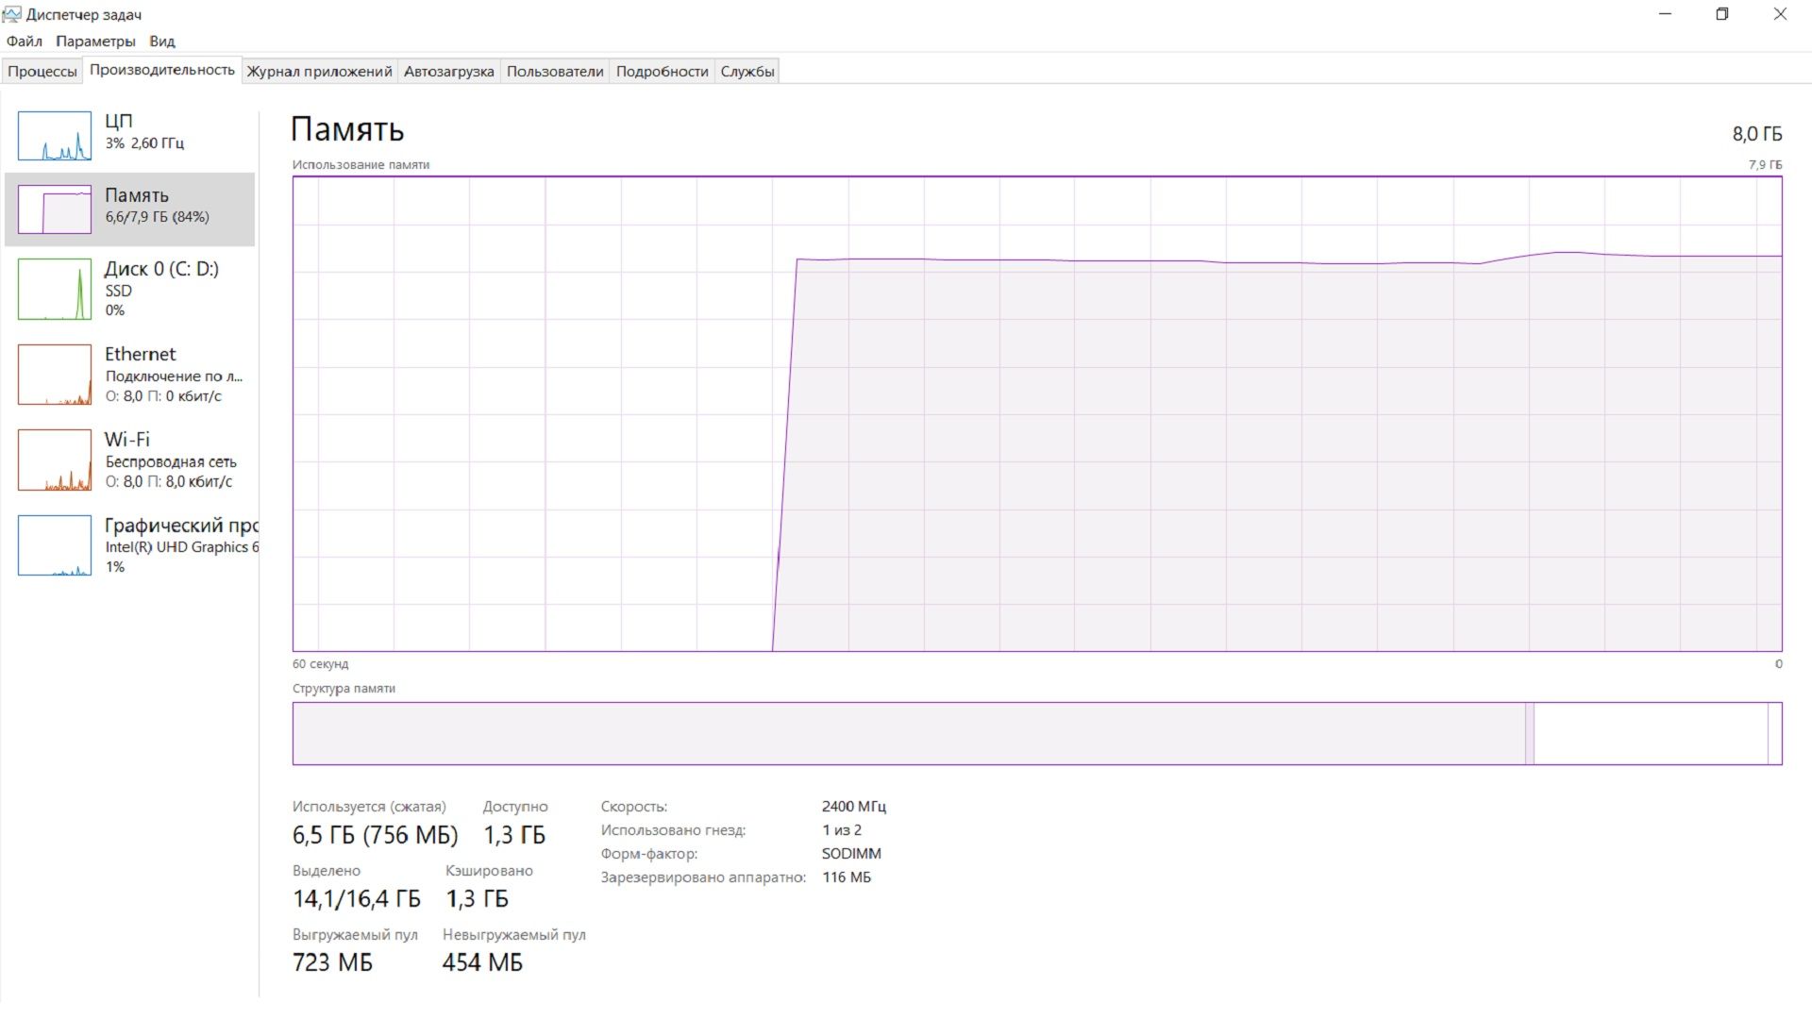Go to the Подробности tab
1812x1019 pixels.
point(662,72)
